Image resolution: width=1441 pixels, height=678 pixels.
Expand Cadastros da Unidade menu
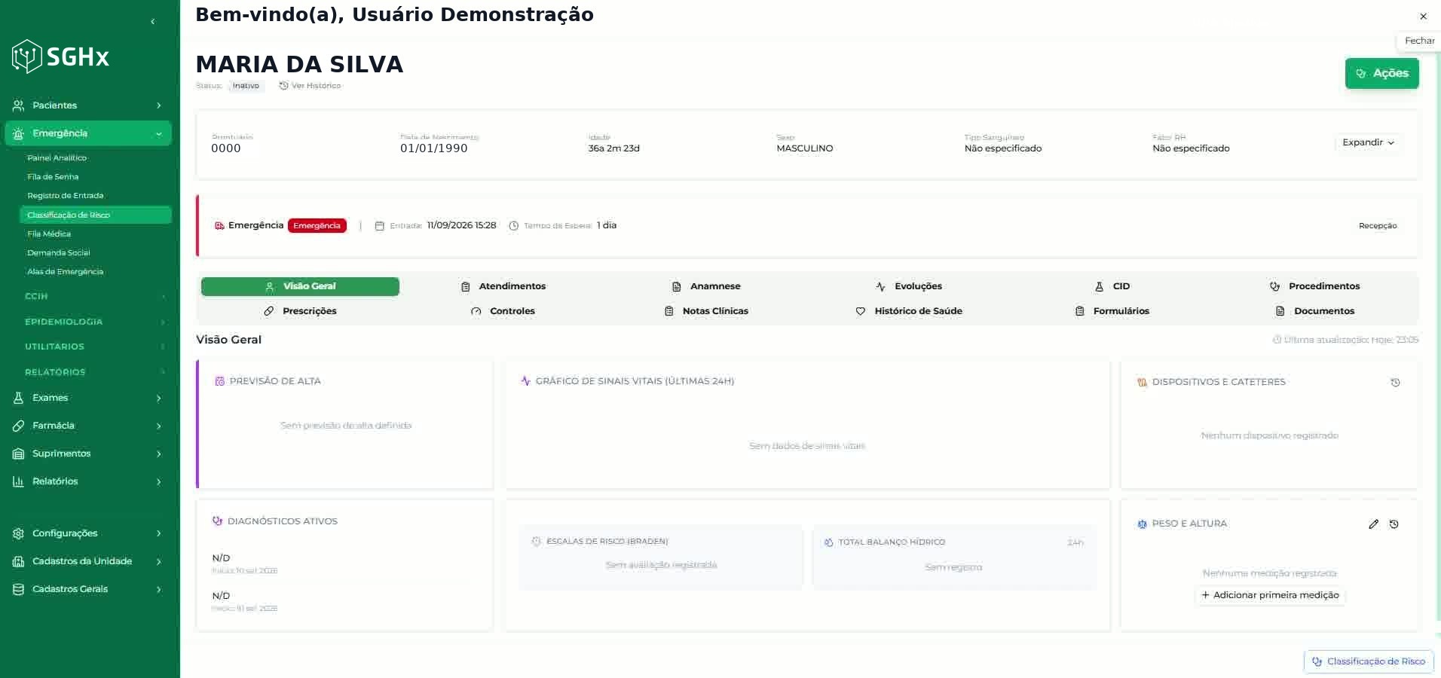click(88, 561)
